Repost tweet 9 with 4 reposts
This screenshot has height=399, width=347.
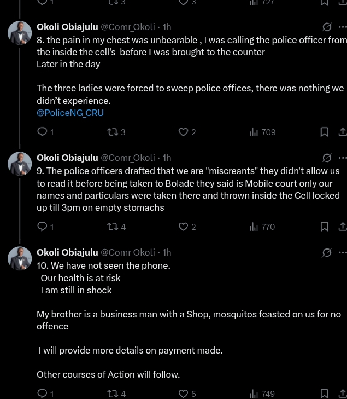click(113, 227)
